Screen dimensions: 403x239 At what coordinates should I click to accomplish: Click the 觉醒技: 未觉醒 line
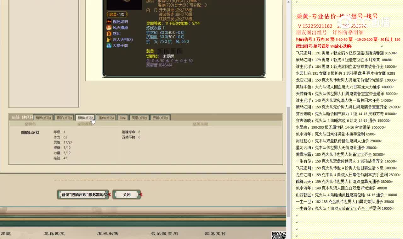(x=160, y=56)
